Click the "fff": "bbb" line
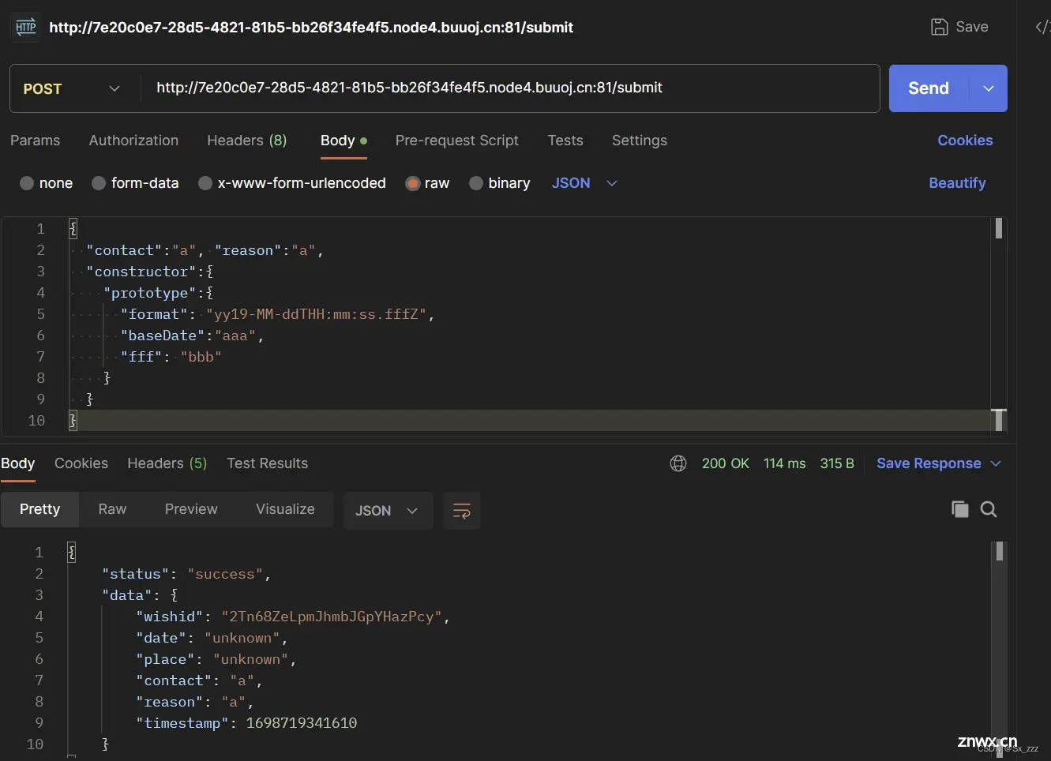1051x761 pixels. click(171, 357)
